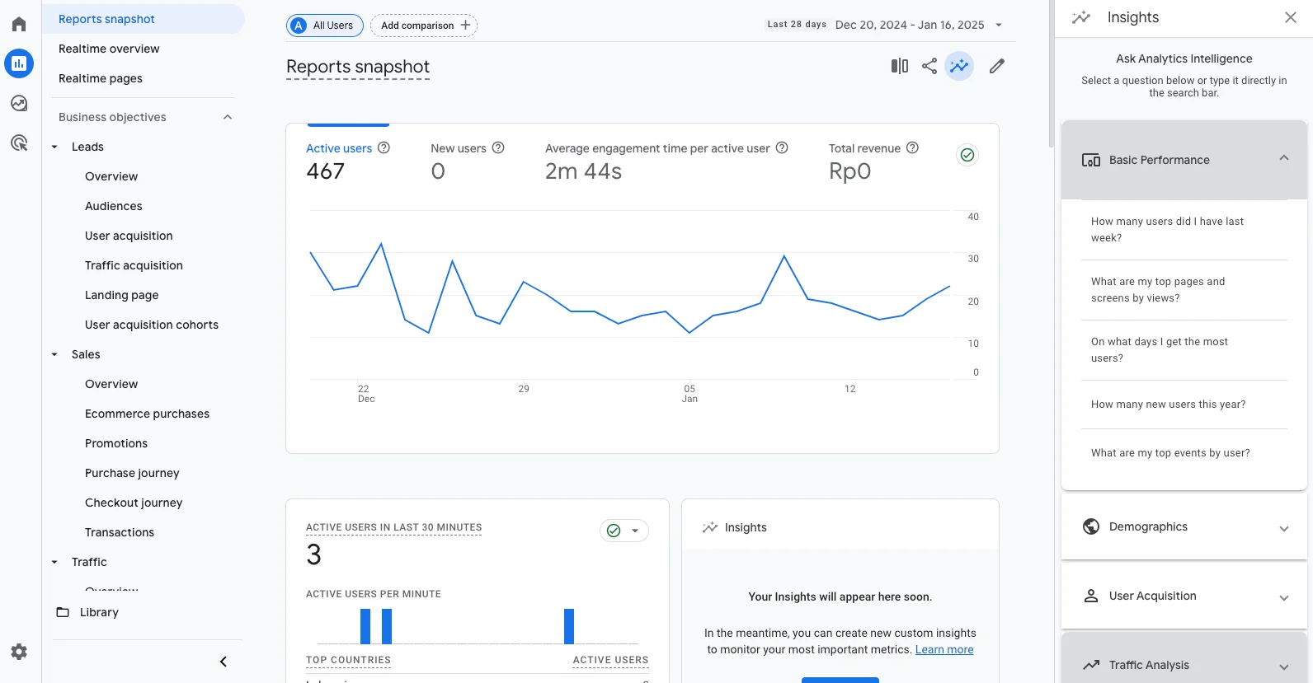
Task: Collapse the Sales tree group
Action: [x=54, y=354]
